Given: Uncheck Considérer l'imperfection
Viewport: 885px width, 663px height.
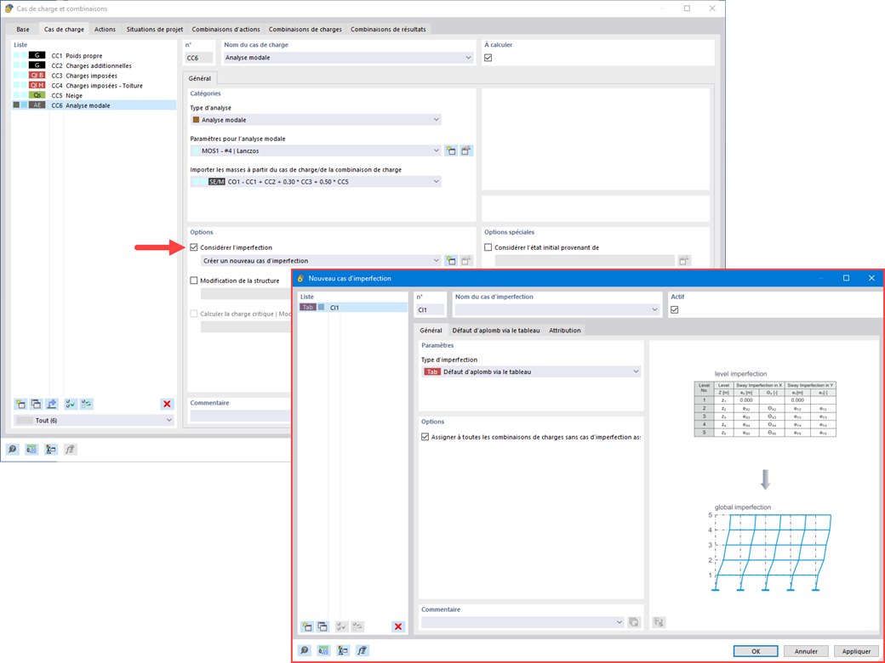Looking at the screenshot, I should (x=194, y=246).
